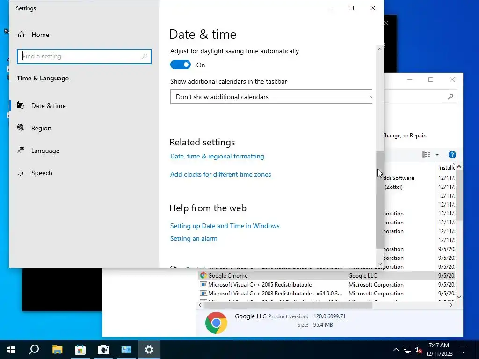Click the Settings vertical scrollbar thumb
The image size is (479, 359).
(380, 199)
